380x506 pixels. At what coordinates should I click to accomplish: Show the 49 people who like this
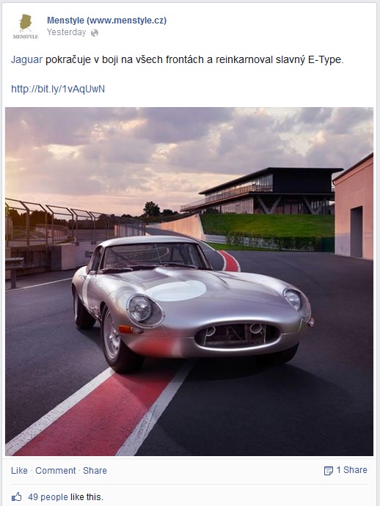point(48,497)
